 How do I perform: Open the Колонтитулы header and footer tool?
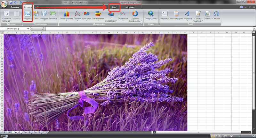click(x=176, y=15)
